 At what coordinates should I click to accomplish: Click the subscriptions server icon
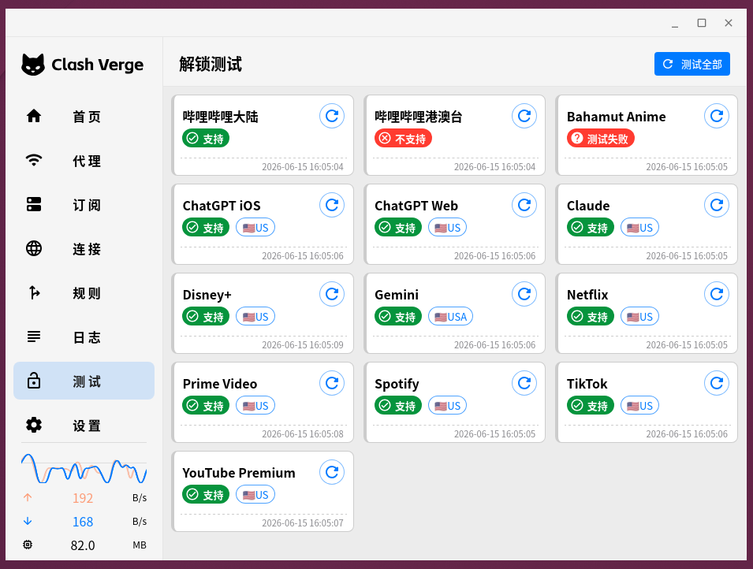34,204
